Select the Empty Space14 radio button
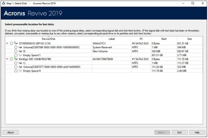Screen dimensions: 208x138 (x=16, y=71)
